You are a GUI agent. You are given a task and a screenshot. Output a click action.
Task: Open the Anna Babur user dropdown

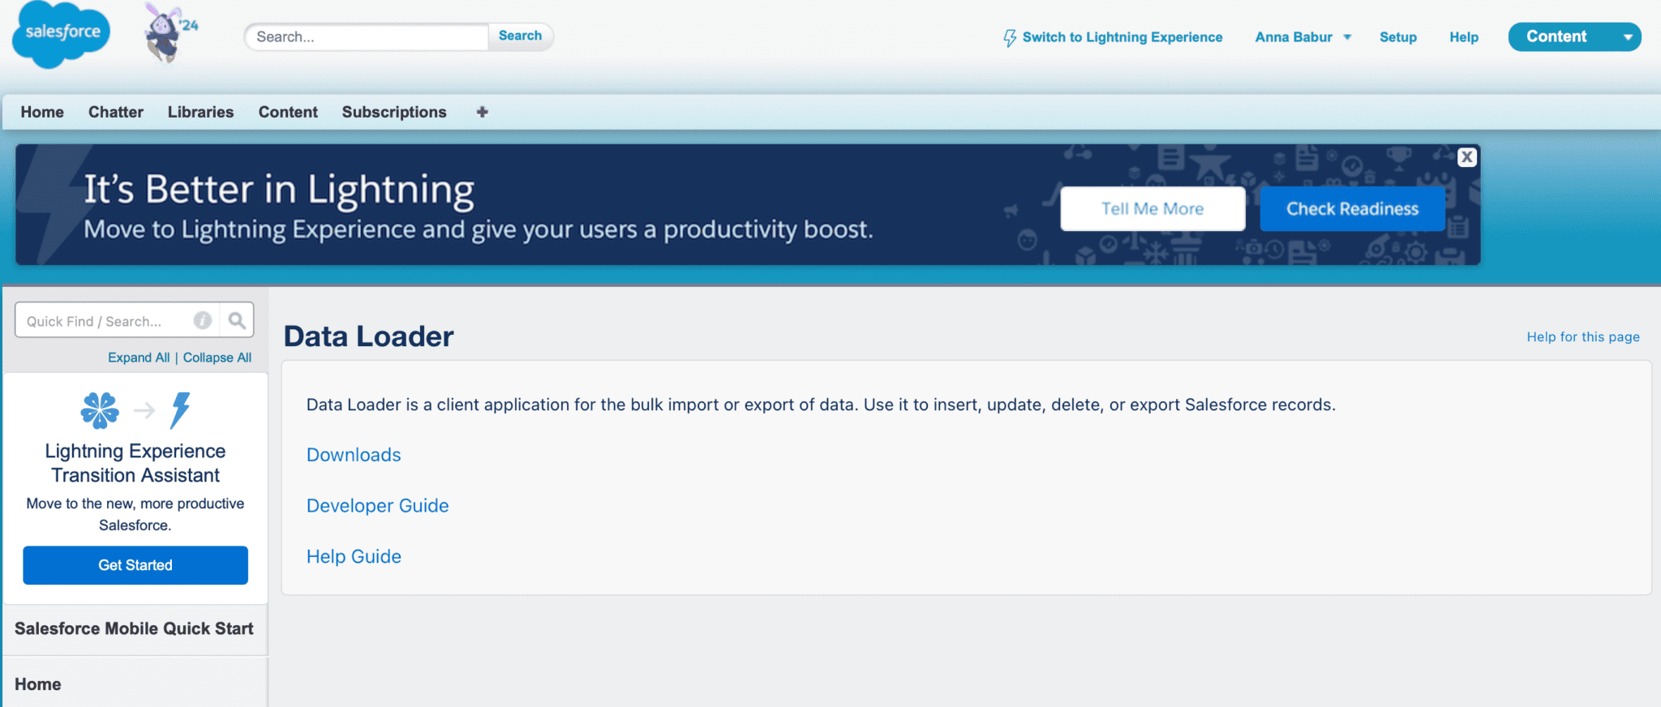[1303, 37]
